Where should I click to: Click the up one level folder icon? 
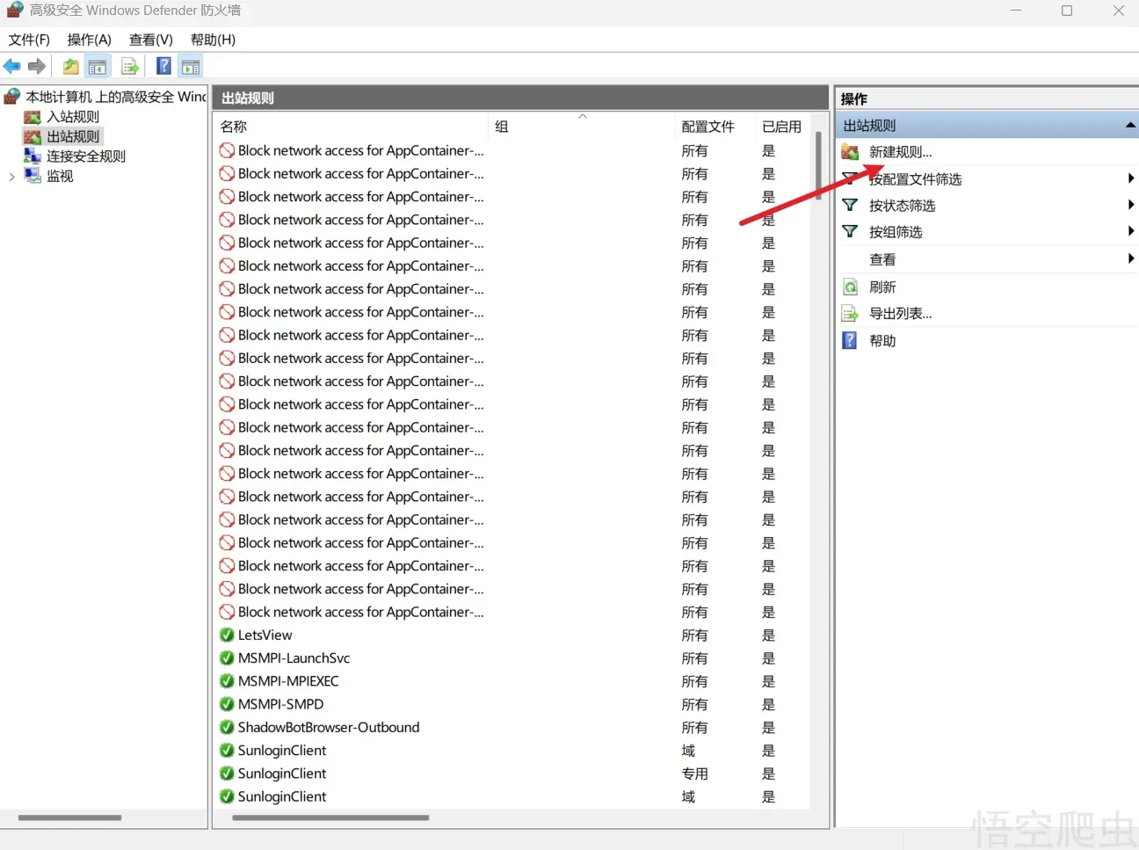click(71, 66)
